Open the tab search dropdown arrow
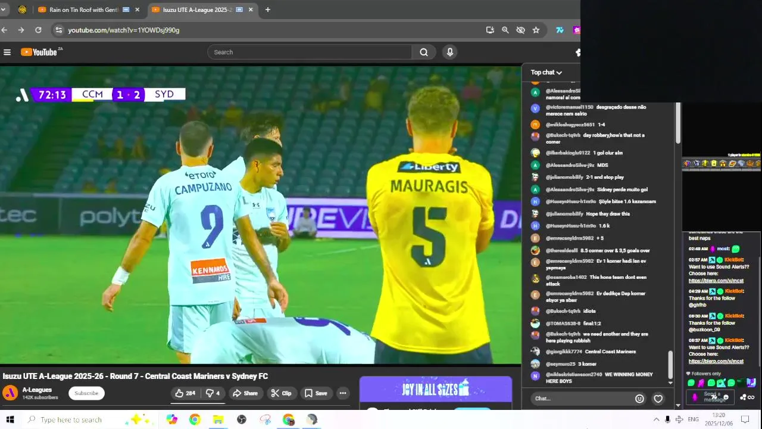The width and height of the screenshot is (762, 429). pos(3,10)
